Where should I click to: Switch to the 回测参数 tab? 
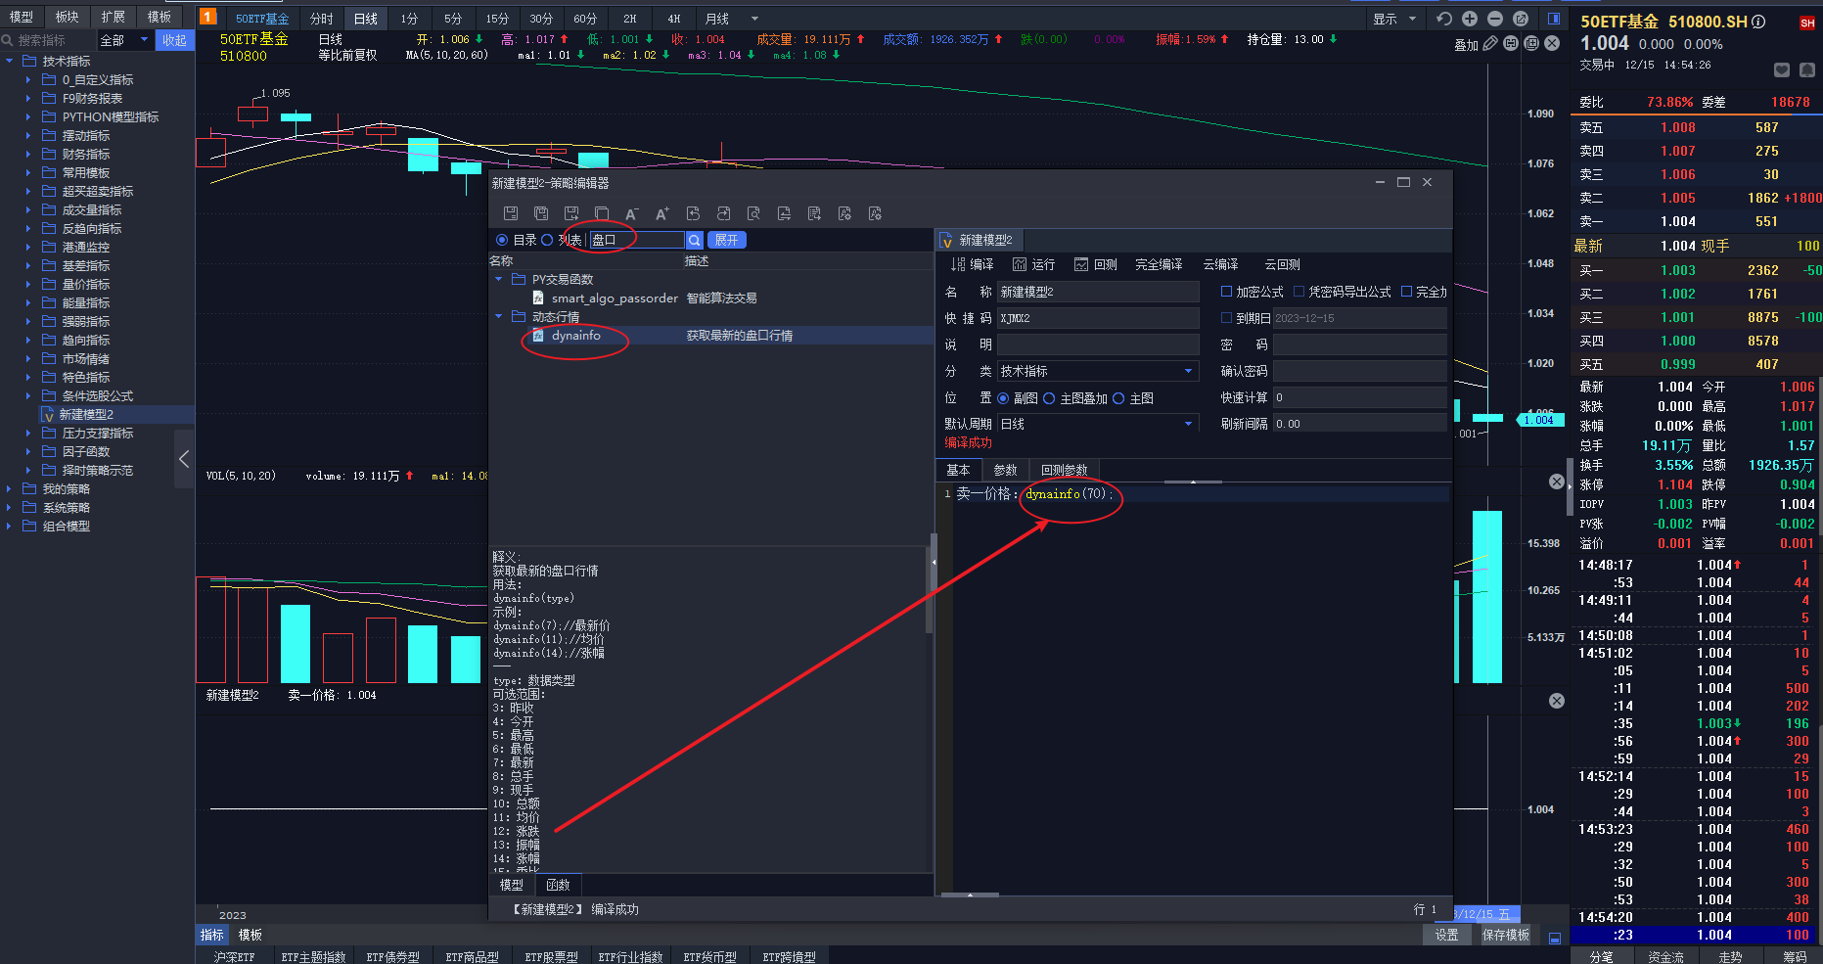[1064, 470]
